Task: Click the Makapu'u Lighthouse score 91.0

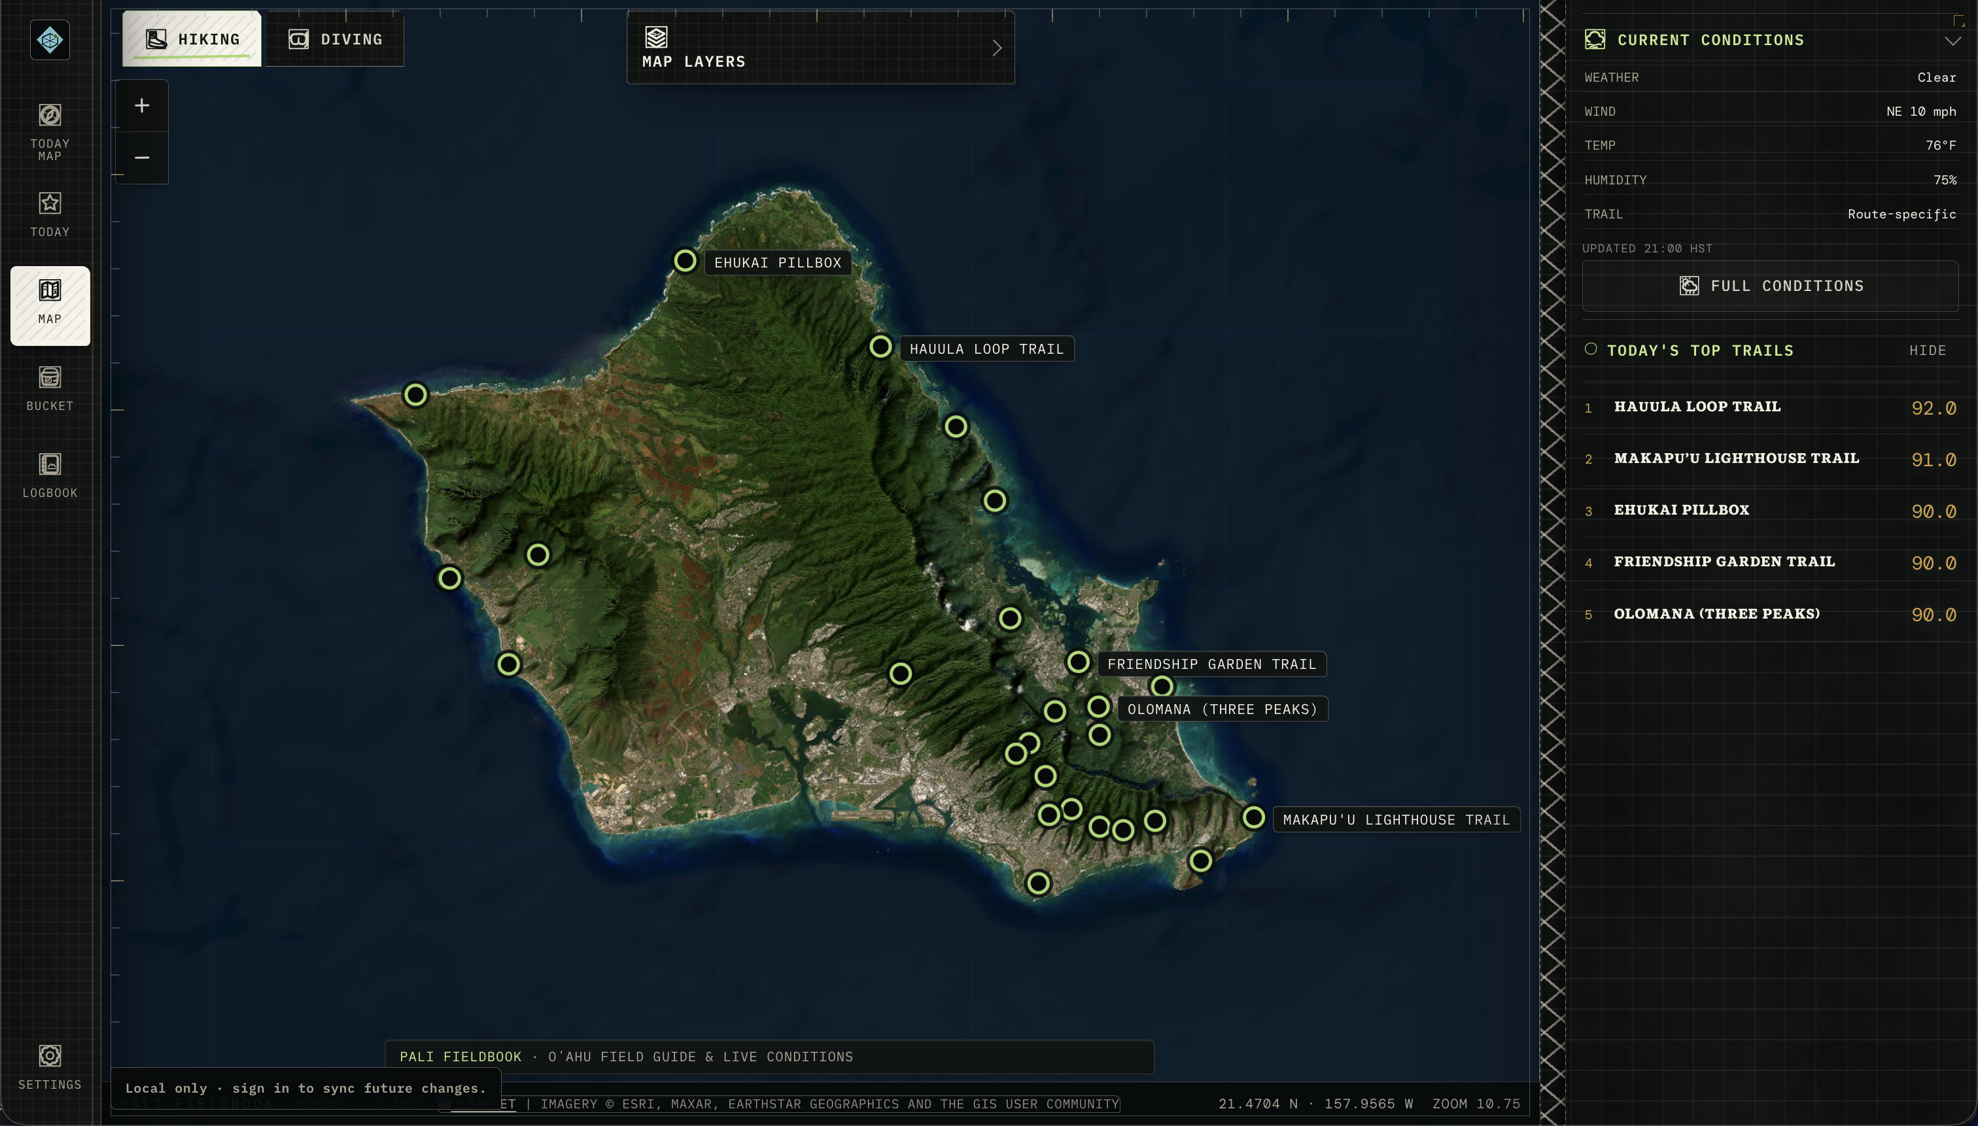Action: coord(1933,460)
